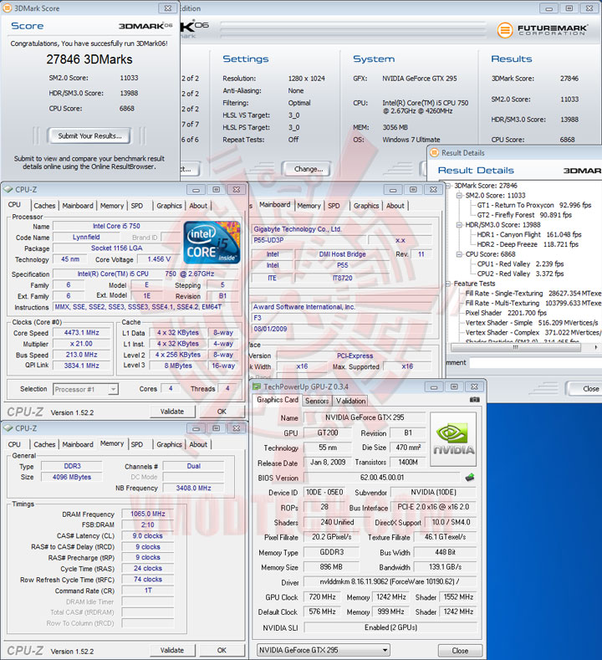The width and height of the screenshot is (602, 660).
Task: Select the Vertex Shader - Simple row
Action: tap(531, 323)
